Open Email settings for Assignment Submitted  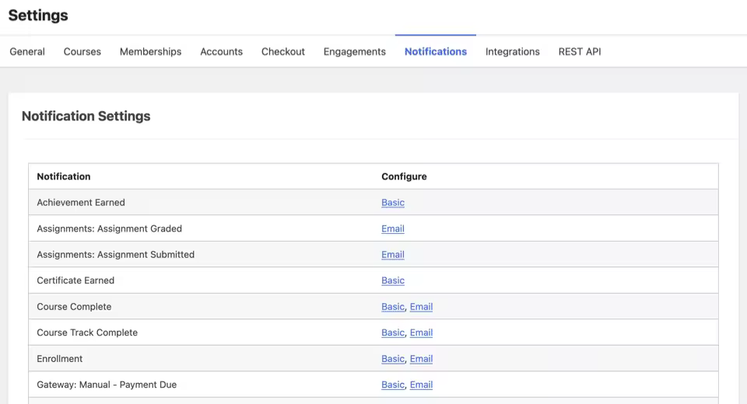392,255
